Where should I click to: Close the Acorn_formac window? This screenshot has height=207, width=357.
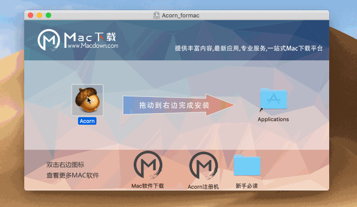(30, 15)
